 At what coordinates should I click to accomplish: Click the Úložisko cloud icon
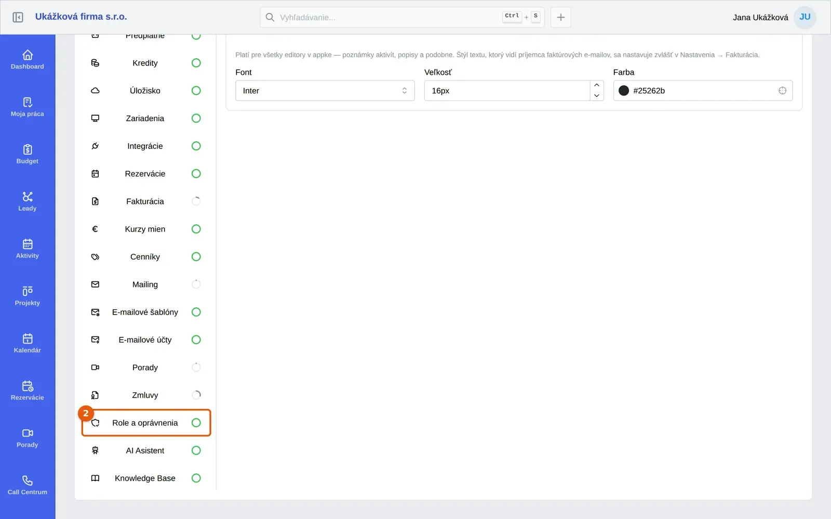pyautogui.click(x=95, y=90)
